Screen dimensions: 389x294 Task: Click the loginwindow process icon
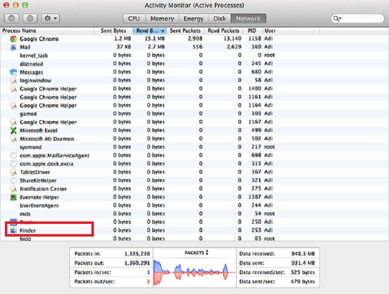click(14, 80)
